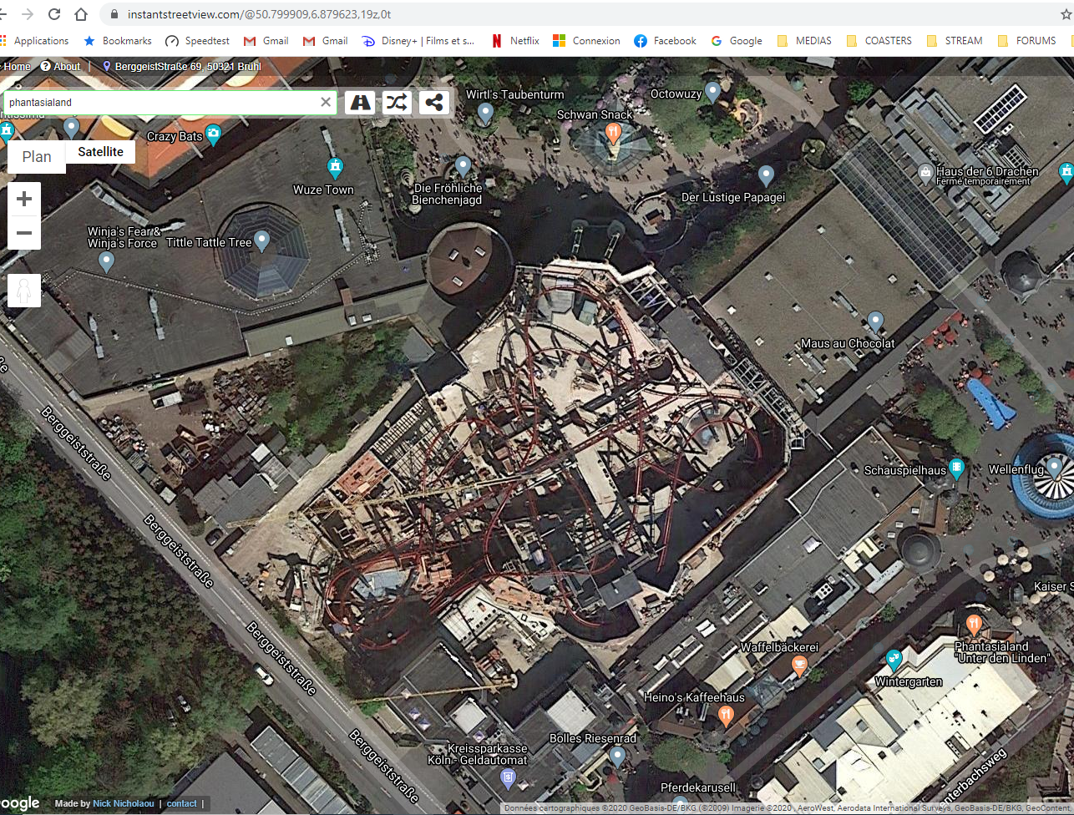The height and width of the screenshot is (815, 1074).
Task: Clear the search box with the X
Action: (x=326, y=103)
